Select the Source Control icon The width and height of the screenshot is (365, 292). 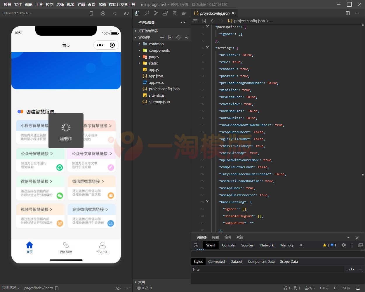156,13
